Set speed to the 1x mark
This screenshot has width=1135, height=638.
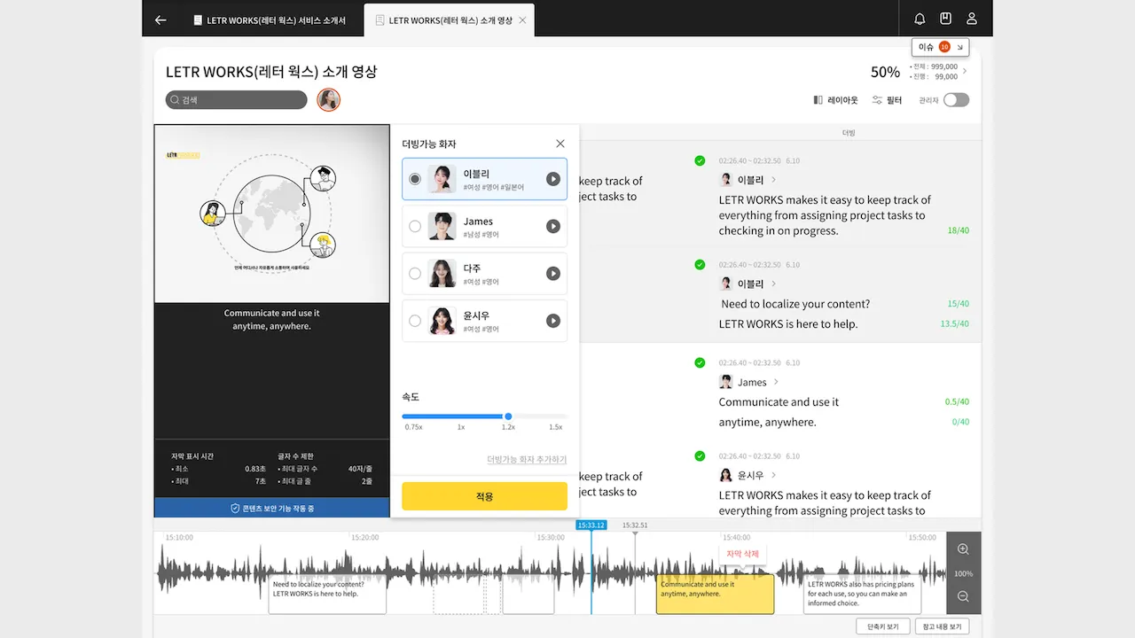tap(461, 426)
